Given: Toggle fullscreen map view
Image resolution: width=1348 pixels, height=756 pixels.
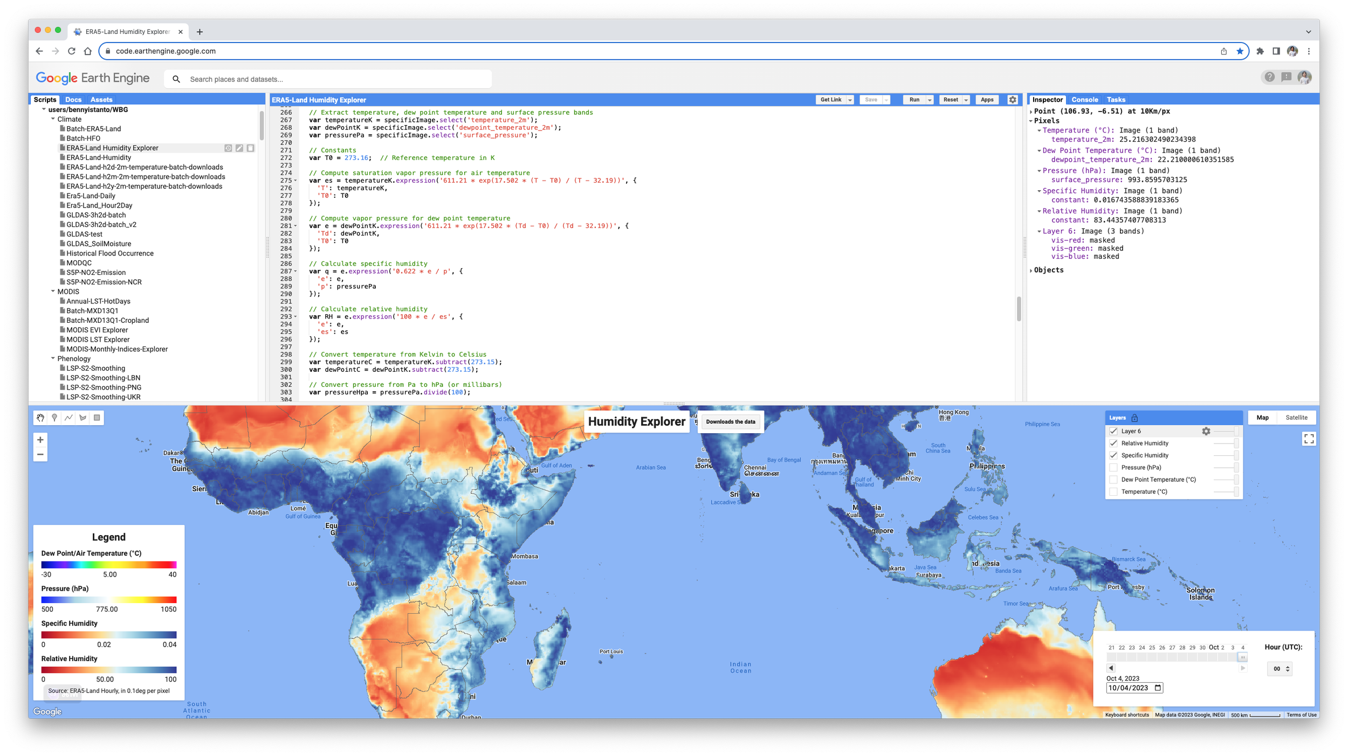Looking at the screenshot, I should tap(1309, 439).
